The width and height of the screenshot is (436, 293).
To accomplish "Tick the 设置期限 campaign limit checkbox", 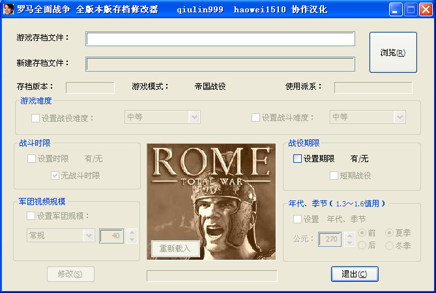I will pyautogui.click(x=297, y=159).
